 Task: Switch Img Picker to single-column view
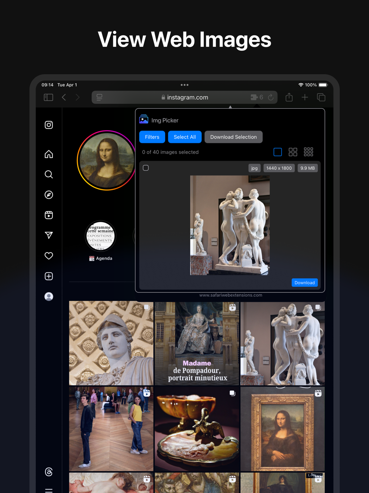(278, 152)
